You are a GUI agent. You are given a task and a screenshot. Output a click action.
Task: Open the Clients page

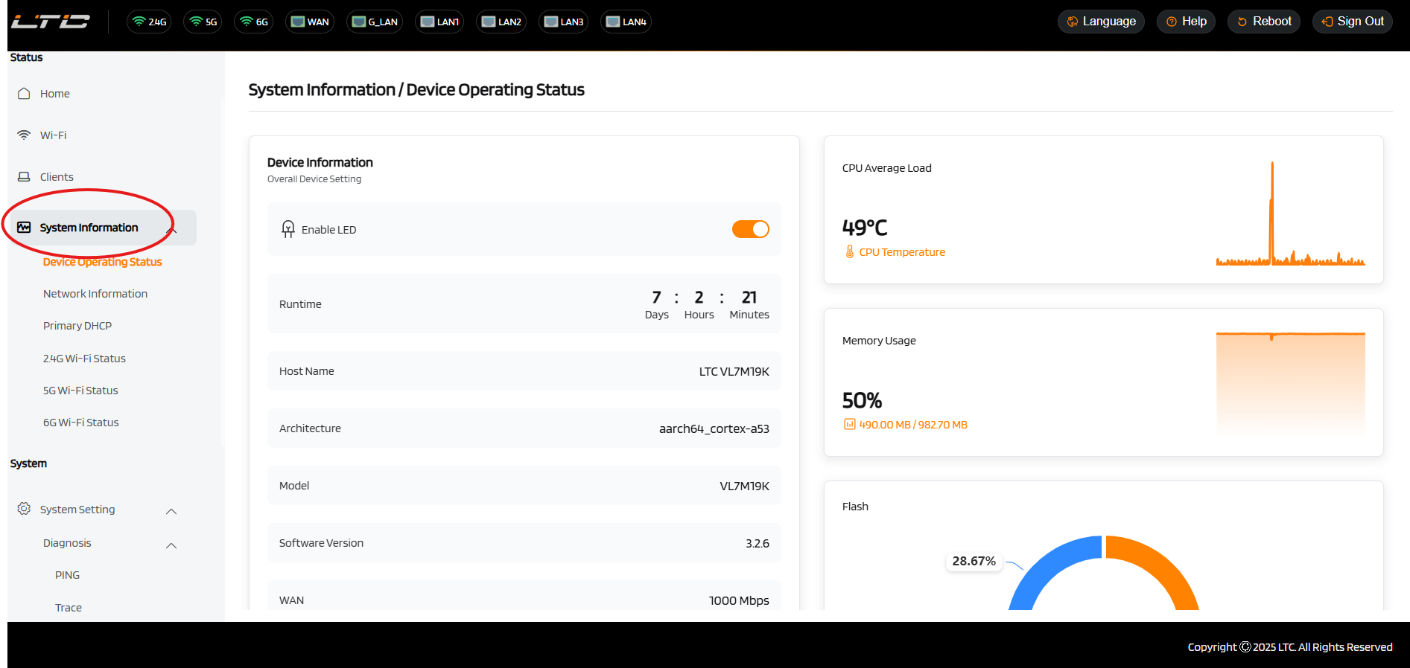pos(57,177)
